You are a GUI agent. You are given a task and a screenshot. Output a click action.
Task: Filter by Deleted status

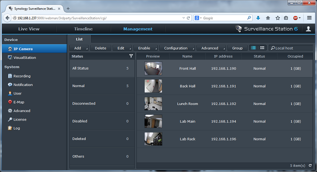pos(102,139)
